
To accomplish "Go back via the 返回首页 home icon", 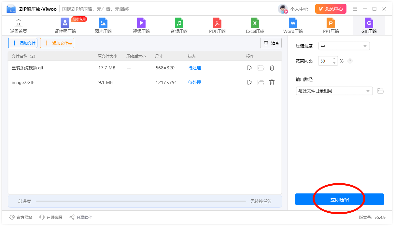I will [19, 22].
